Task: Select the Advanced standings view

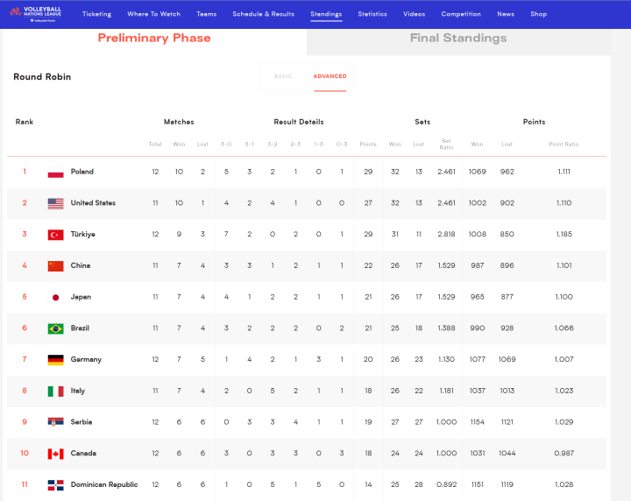Action: pyautogui.click(x=330, y=76)
